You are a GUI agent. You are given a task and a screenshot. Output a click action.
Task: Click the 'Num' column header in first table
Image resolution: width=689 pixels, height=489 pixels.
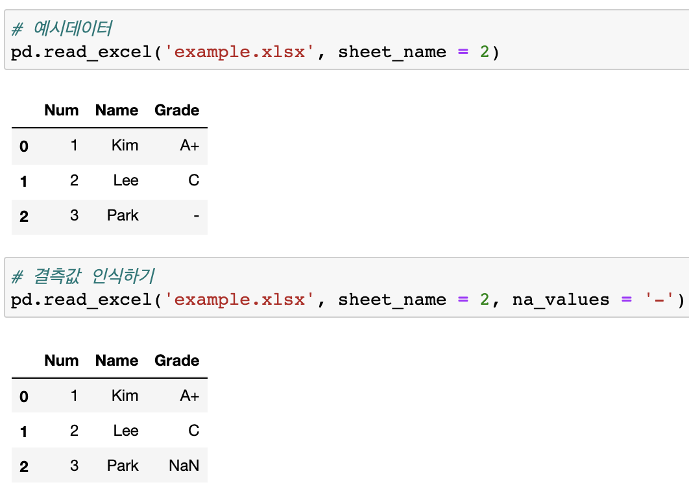coord(61,110)
